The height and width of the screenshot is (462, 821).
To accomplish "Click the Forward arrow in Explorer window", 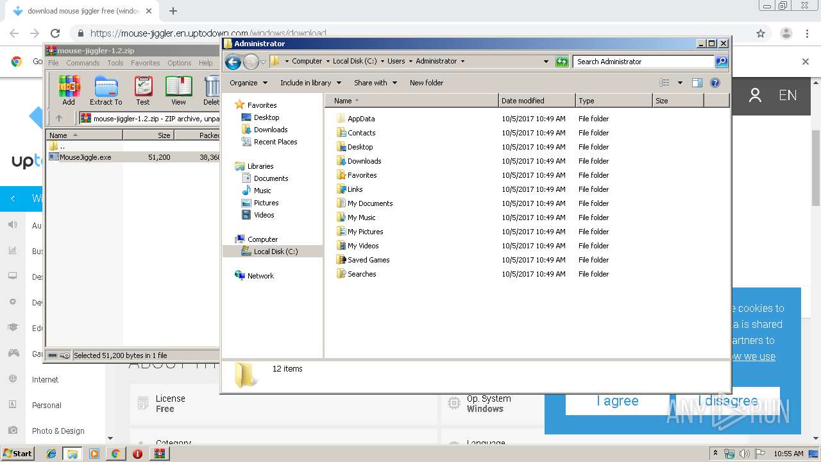I will click(x=251, y=62).
